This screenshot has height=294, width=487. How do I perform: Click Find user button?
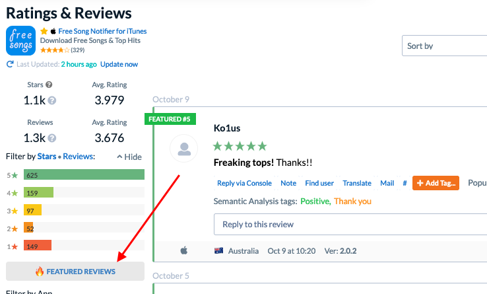point(319,183)
